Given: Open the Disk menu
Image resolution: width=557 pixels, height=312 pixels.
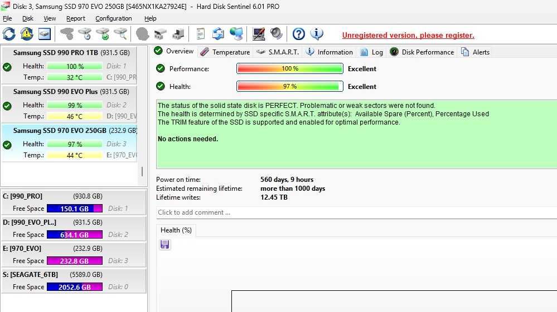Looking at the screenshot, I should [28, 18].
